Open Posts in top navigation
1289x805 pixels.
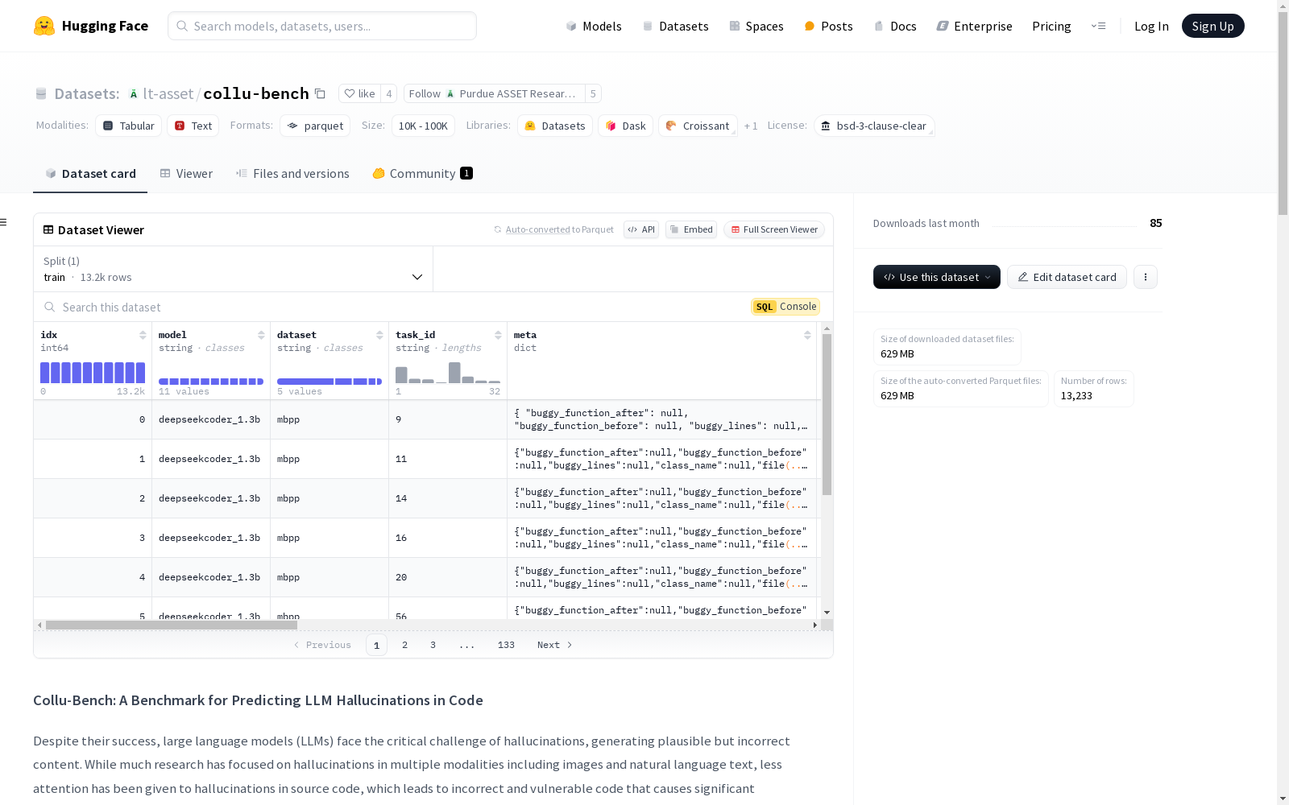(x=828, y=26)
